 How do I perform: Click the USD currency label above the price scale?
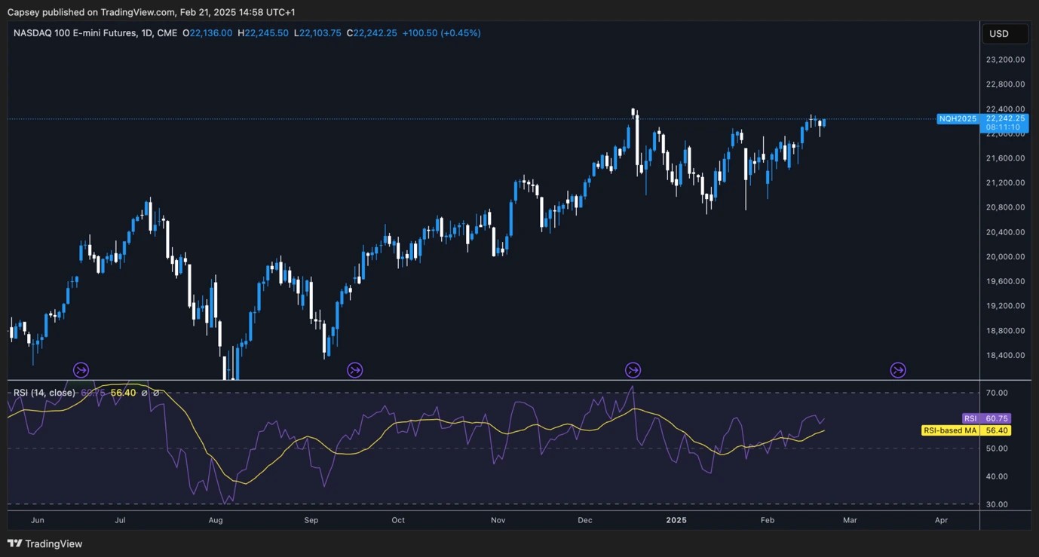(x=1004, y=33)
